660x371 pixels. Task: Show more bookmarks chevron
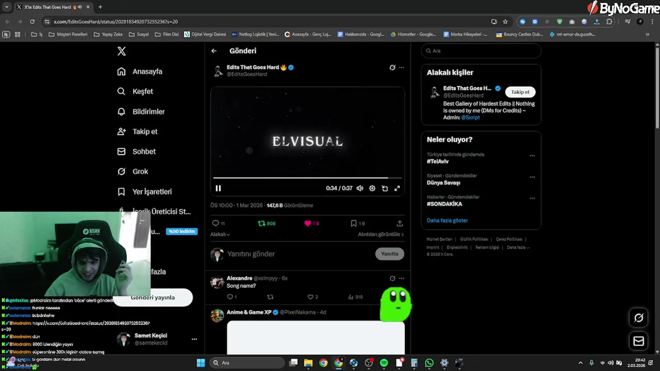point(648,35)
